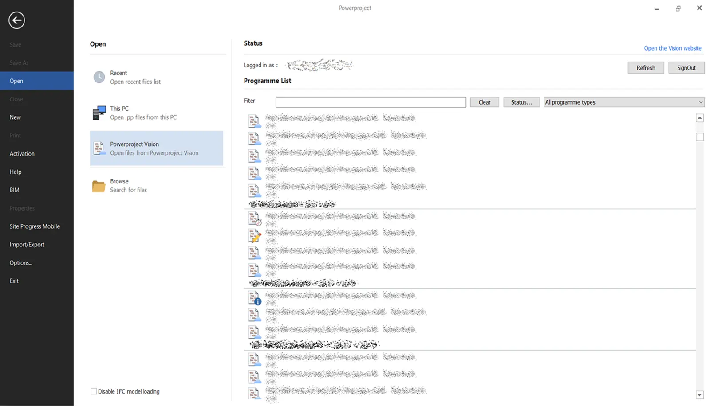Click the back arrow icon

point(16,20)
